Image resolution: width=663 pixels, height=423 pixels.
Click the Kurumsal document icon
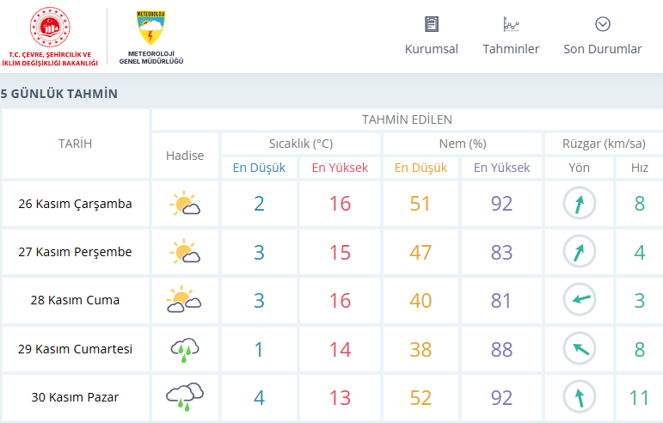(x=431, y=24)
